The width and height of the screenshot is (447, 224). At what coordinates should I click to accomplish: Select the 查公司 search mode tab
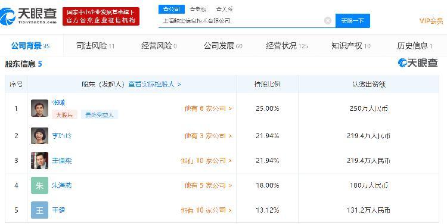pos(172,9)
